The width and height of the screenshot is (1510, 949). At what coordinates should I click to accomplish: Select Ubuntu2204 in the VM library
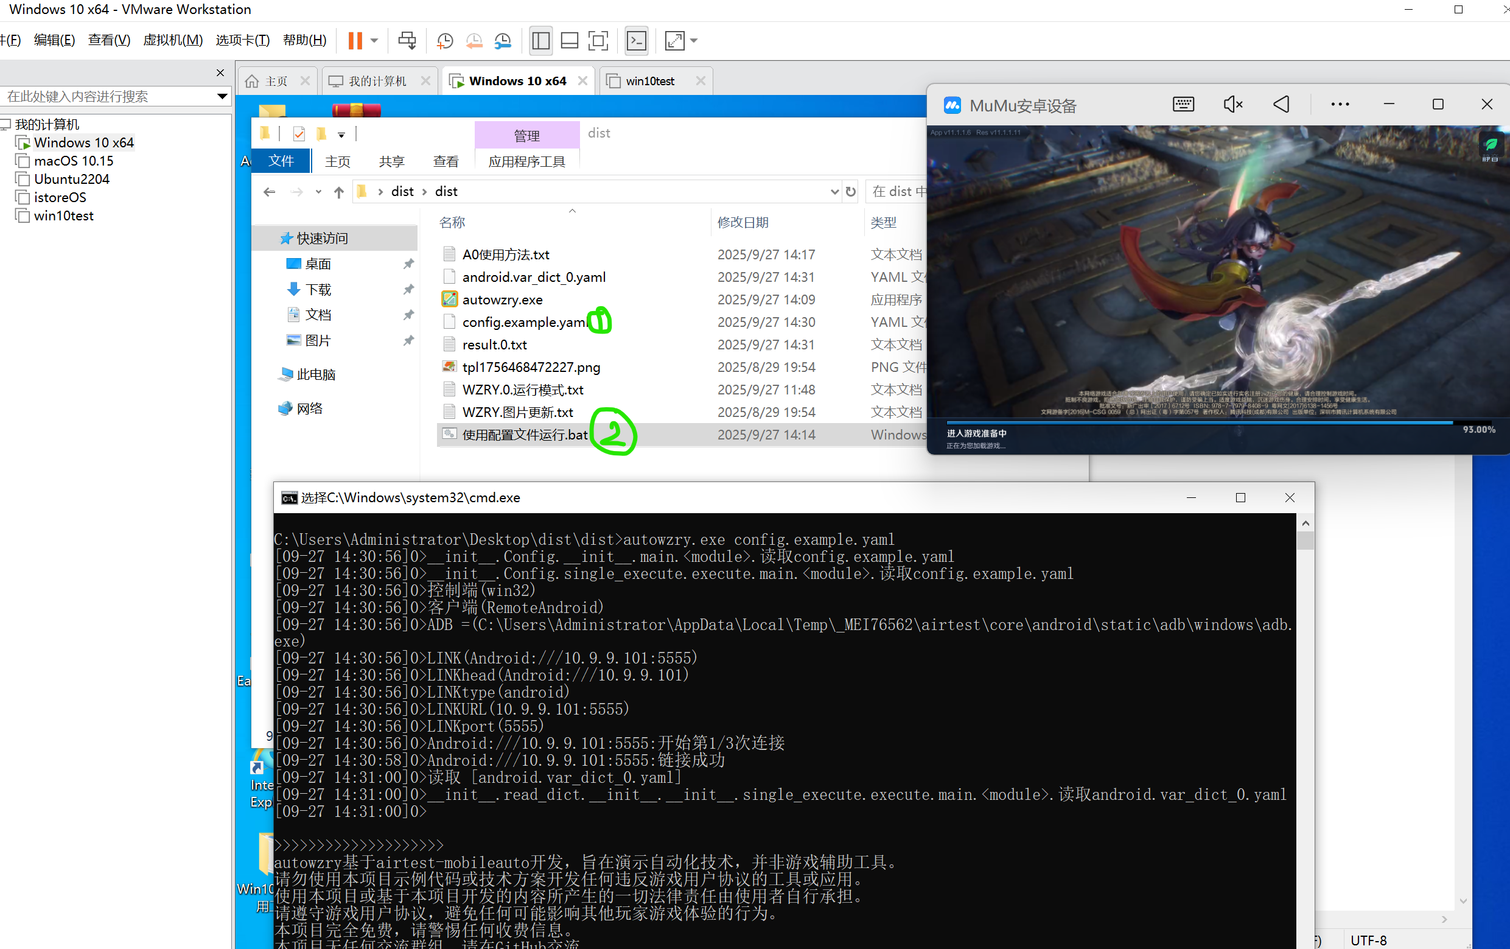pyautogui.click(x=71, y=180)
